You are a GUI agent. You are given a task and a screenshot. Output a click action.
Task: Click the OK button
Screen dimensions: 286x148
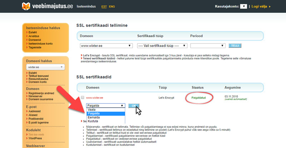[134, 106]
